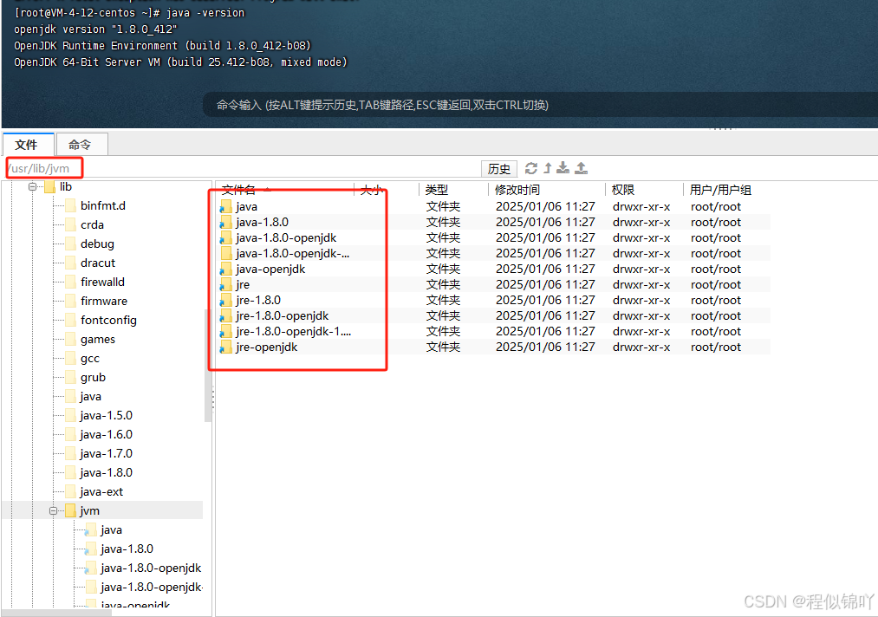Click the refresh directory icon
878x617 pixels.
coord(530,168)
